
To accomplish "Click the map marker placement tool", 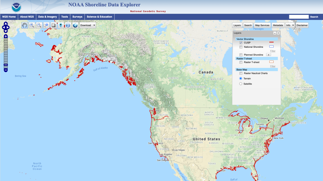I will coord(61,25).
